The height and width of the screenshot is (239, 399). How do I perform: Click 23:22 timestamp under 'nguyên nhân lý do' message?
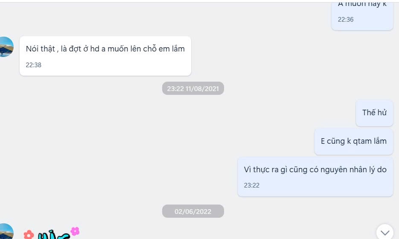(x=252, y=185)
